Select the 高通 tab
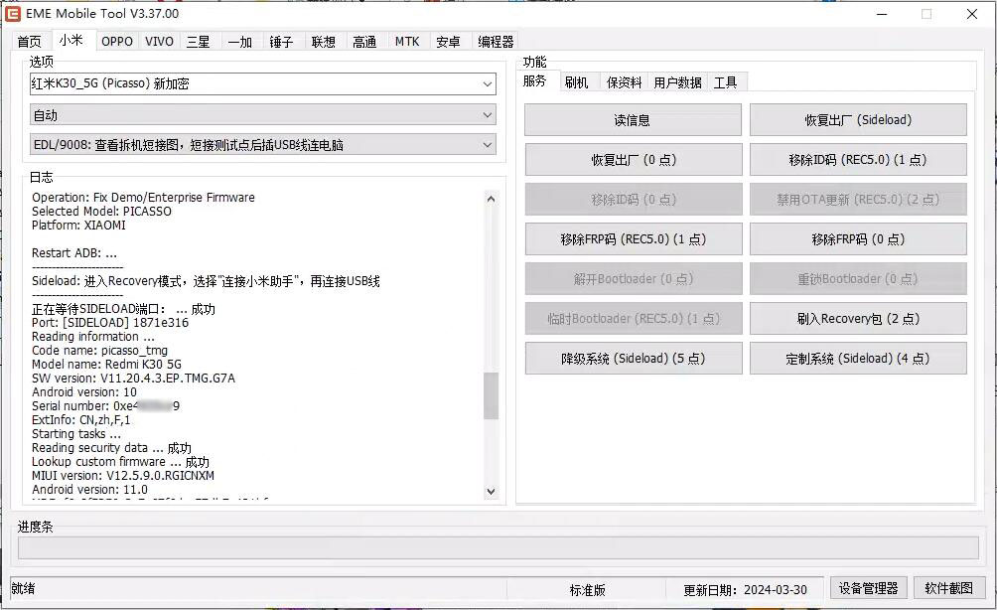Viewport: 997px width, 610px height. 365,42
